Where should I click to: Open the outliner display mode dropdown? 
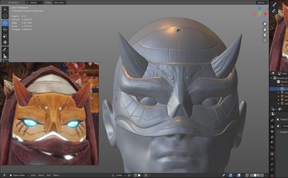pyautogui.click(x=280, y=109)
